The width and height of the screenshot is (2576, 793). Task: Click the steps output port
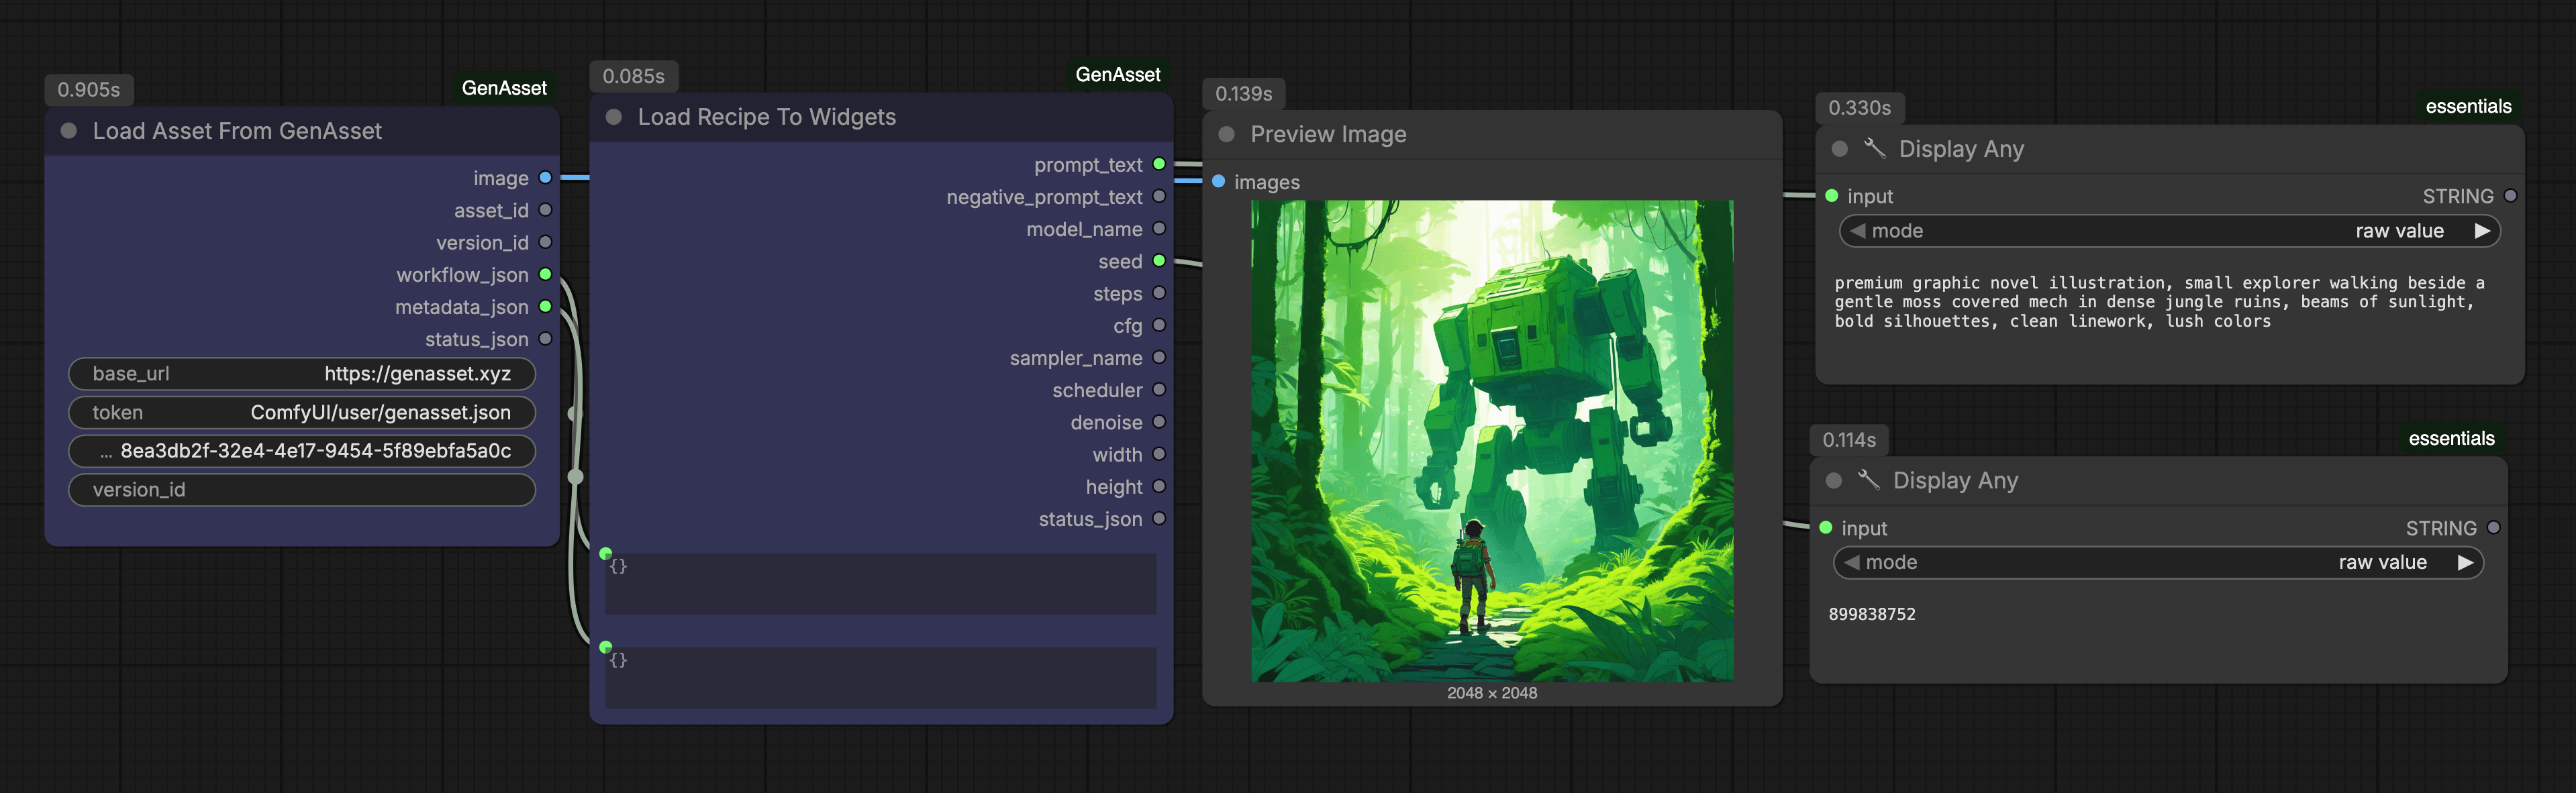(1159, 293)
